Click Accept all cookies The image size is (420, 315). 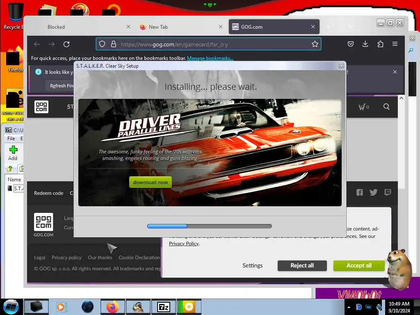[x=359, y=265]
